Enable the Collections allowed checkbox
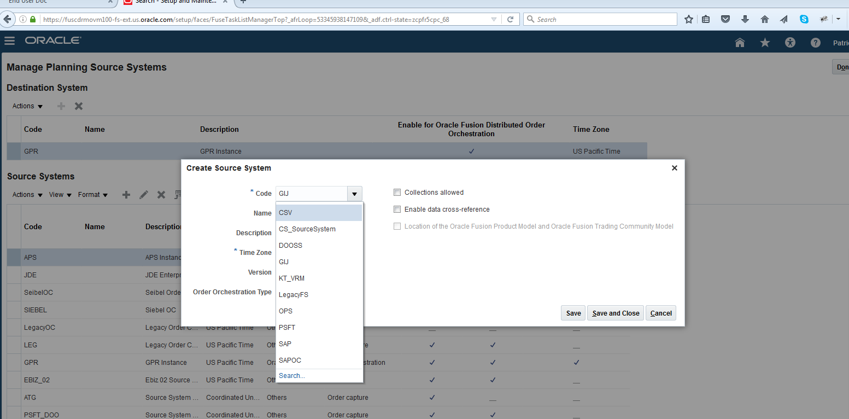This screenshot has width=849, height=419. (397, 193)
